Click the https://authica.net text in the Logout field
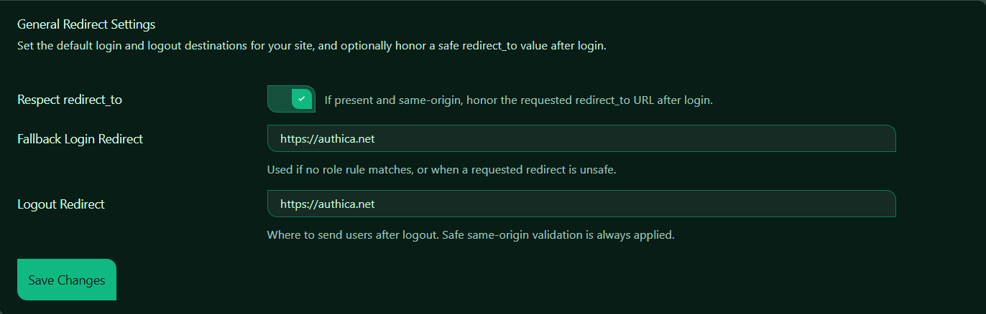This screenshot has width=986, height=314. [x=328, y=204]
